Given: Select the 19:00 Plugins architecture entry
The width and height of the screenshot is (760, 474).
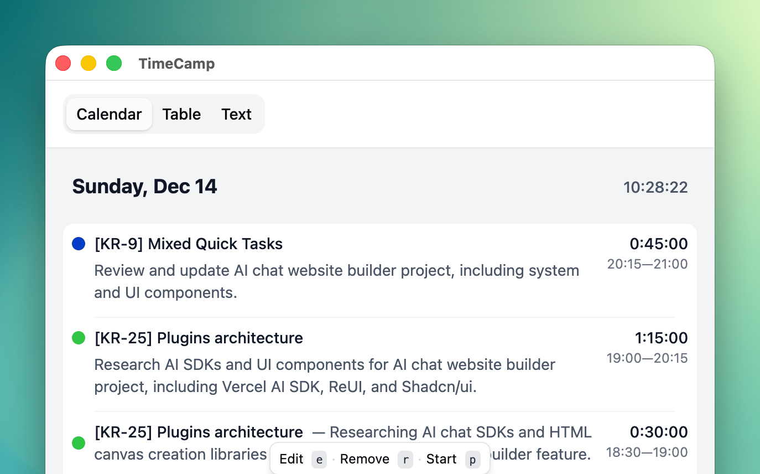Looking at the screenshot, I should [199, 338].
